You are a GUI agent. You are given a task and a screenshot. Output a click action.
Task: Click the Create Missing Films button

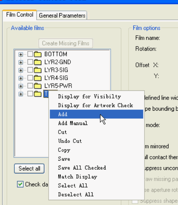66,43
